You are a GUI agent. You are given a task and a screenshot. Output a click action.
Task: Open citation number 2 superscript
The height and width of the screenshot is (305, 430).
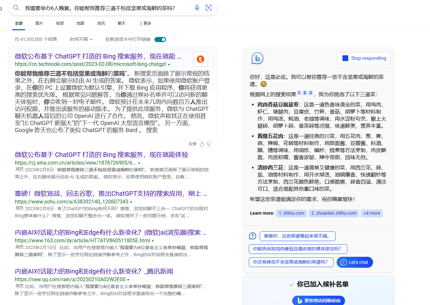[305, 93]
